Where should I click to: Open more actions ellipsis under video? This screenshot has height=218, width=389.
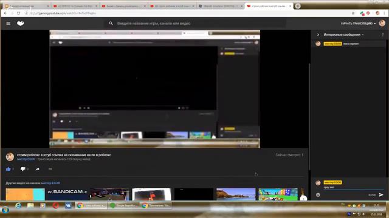coord(50,169)
